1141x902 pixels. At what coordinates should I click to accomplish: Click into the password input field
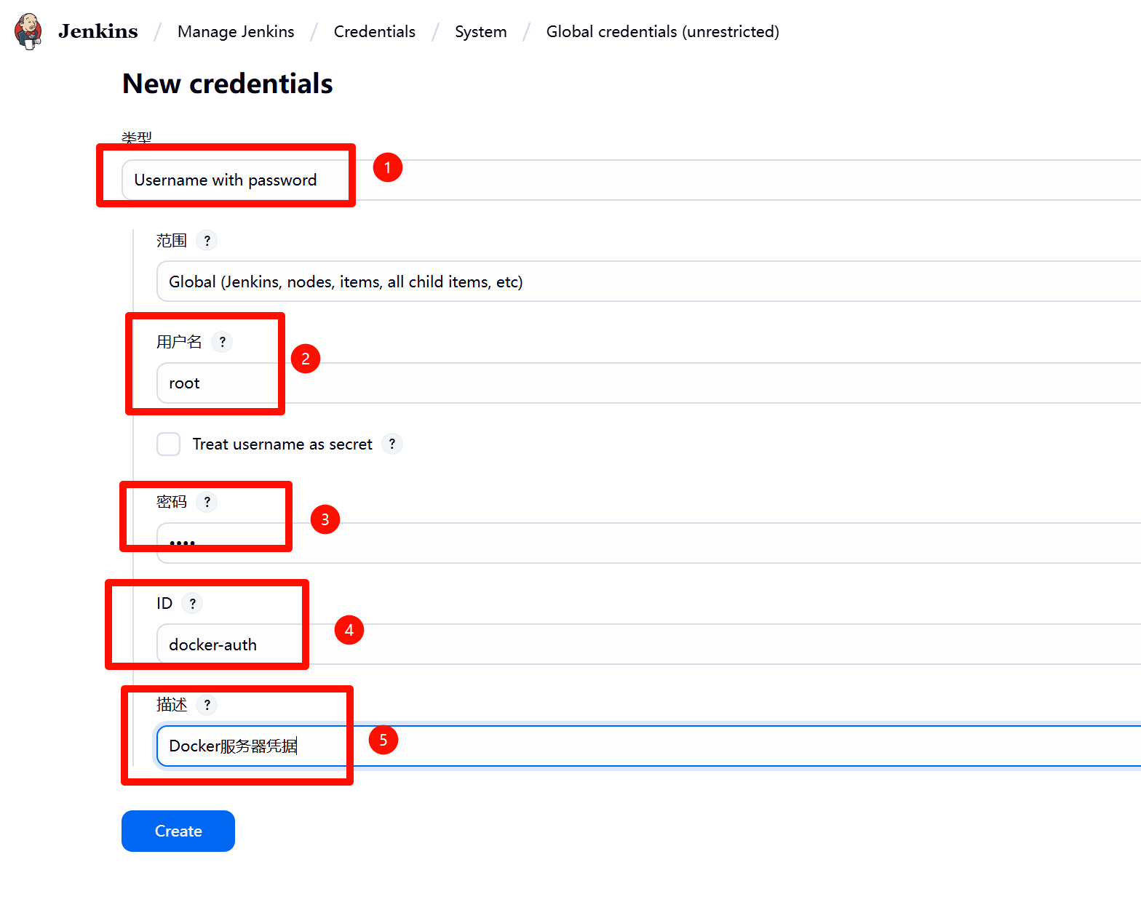coord(648,543)
